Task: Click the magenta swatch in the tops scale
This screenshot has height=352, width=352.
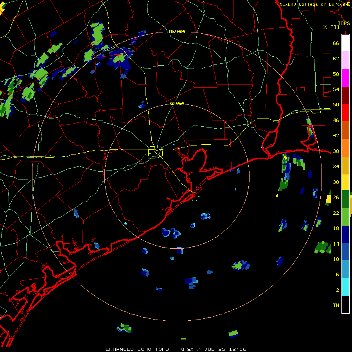Action: coord(345,78)
